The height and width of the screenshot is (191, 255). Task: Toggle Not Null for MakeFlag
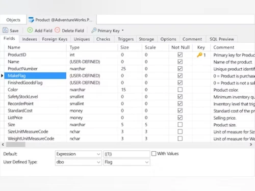tap(180, 75)
